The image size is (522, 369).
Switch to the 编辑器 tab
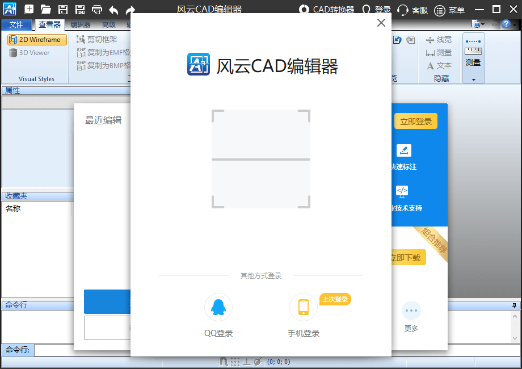point(81,24)
